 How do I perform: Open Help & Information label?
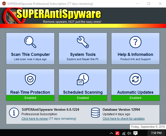[135, 54]
